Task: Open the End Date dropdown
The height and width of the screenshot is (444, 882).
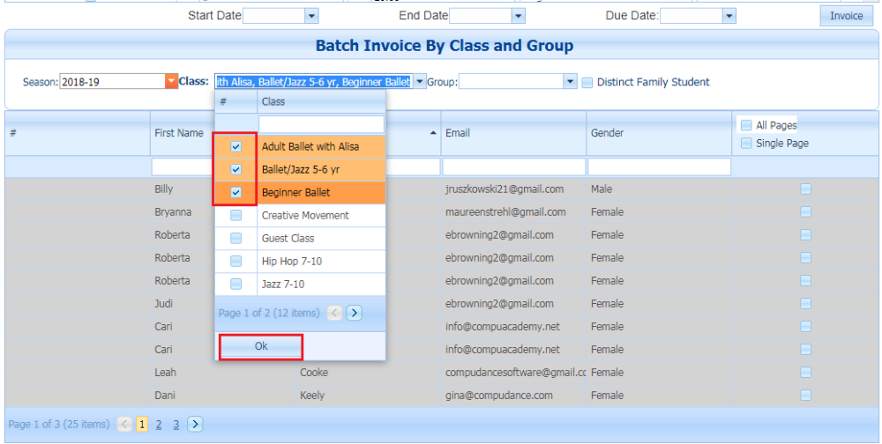Action: pyautogui.click(x=518, y=16)
